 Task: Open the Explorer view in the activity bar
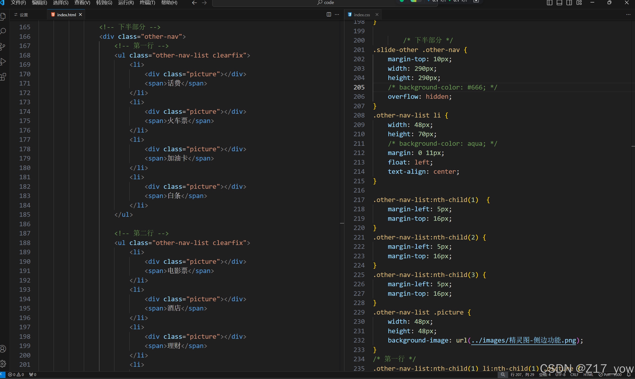click(x=3, y=17)
